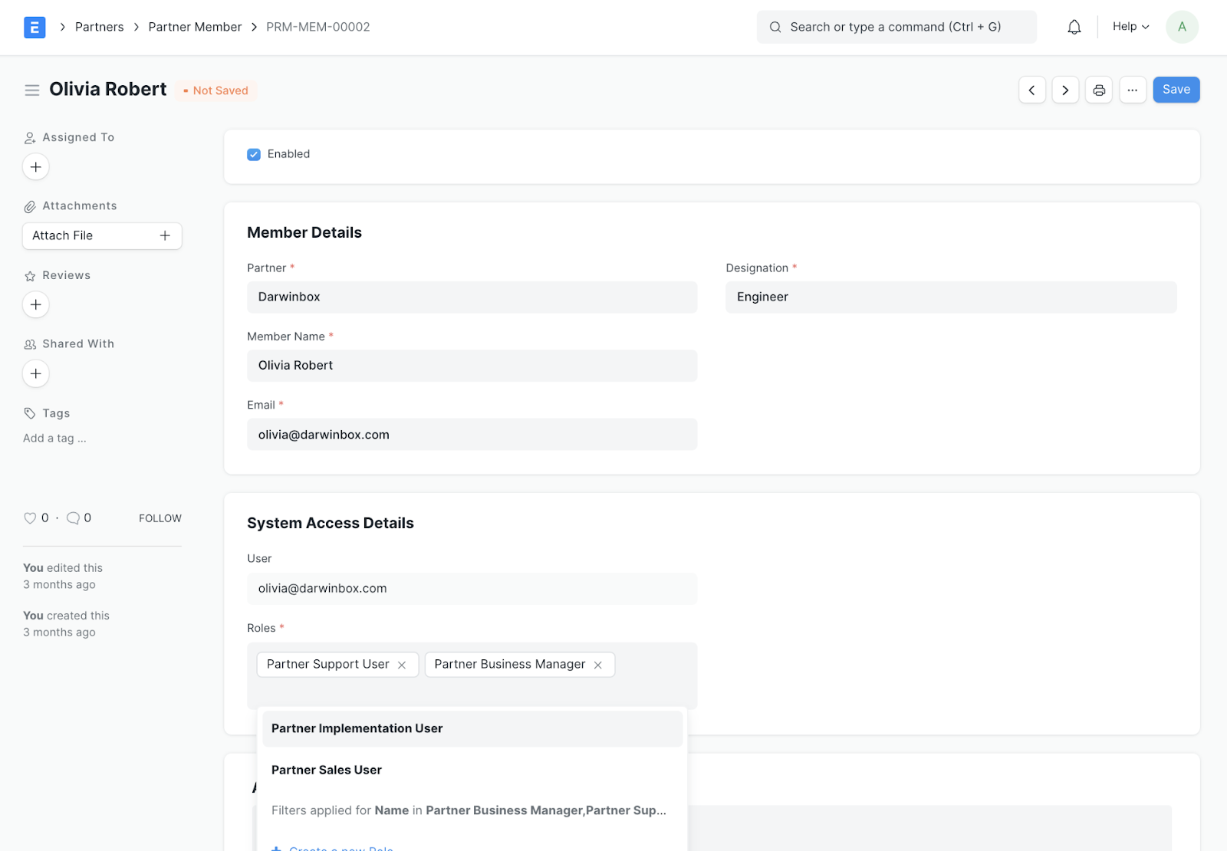Share document using plus icon
The height and width of the screenshot is (851, 1227).
coord(36,374)
